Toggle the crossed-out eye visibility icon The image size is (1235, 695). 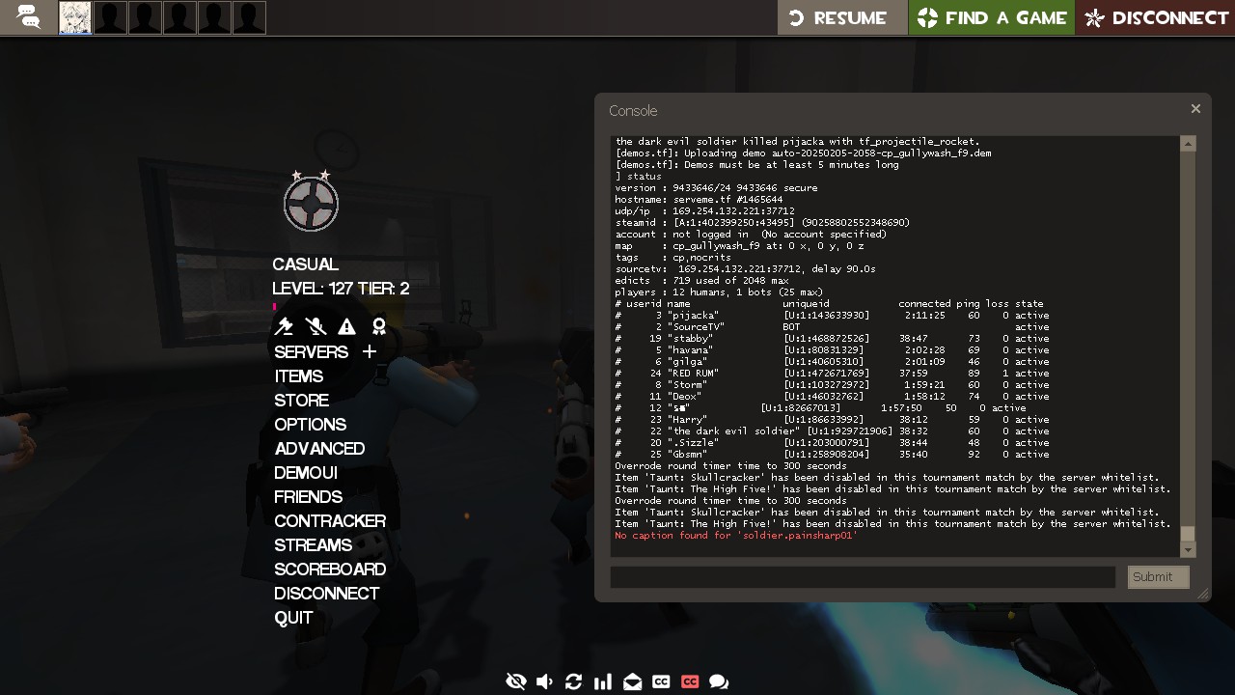coord(516,681)
